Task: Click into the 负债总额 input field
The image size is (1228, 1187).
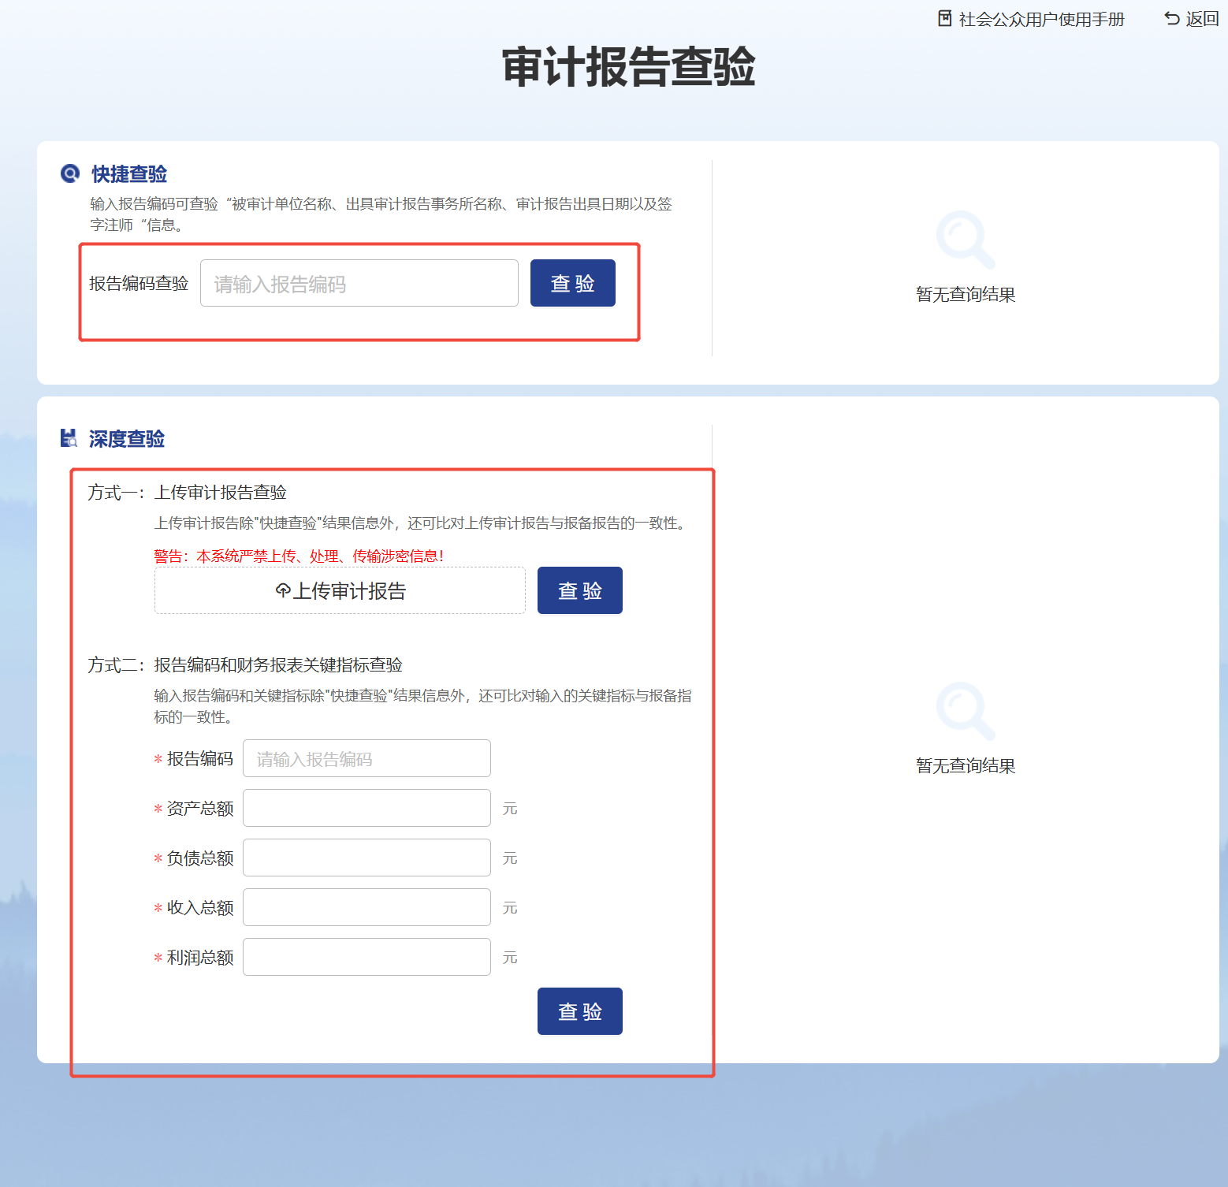Action: (367, 858)
